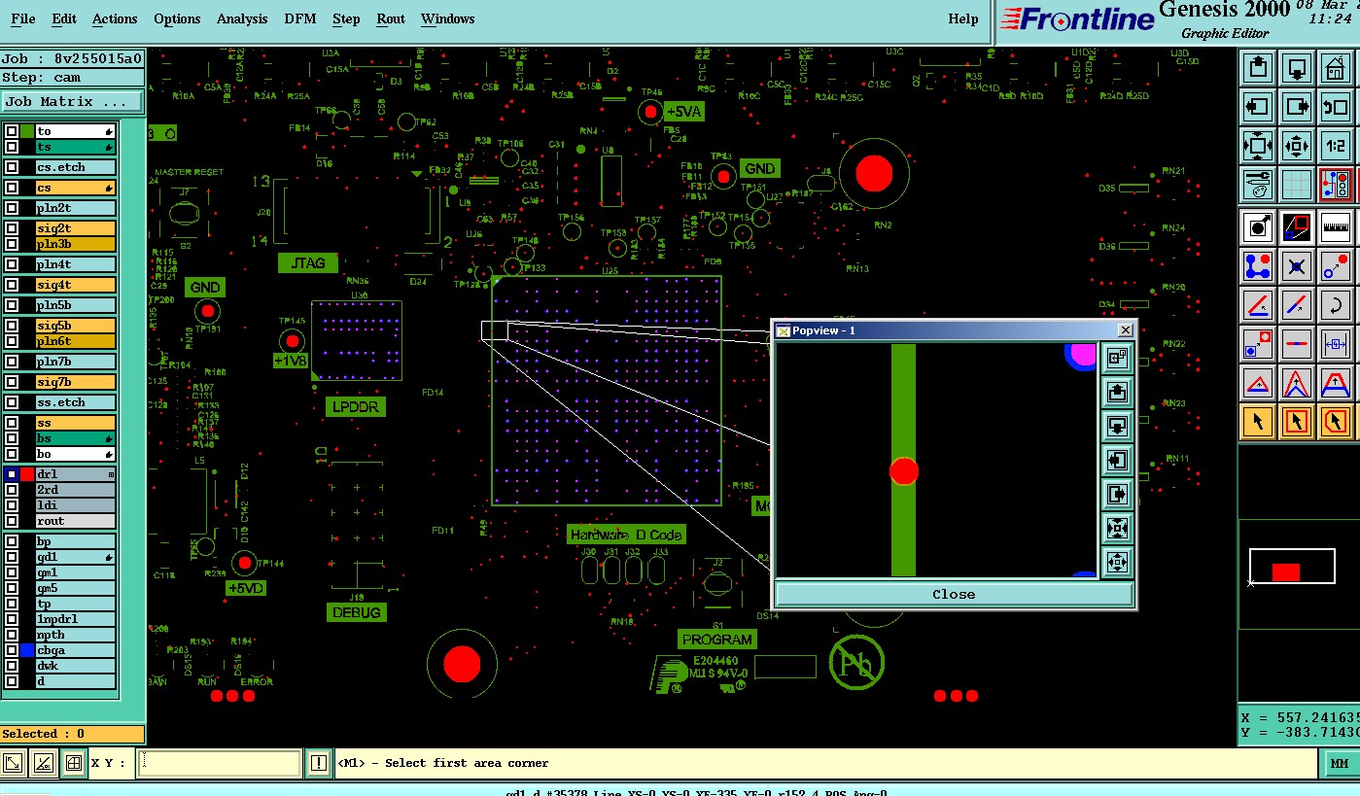The width and height of the screenshot is (1360, 796).
Task: Click the green color swatch of layer to
Action: coord(27,131)
